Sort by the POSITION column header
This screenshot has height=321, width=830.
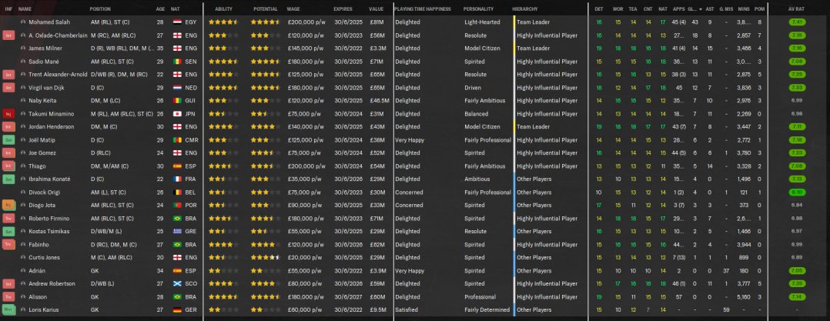coord(100,9)
